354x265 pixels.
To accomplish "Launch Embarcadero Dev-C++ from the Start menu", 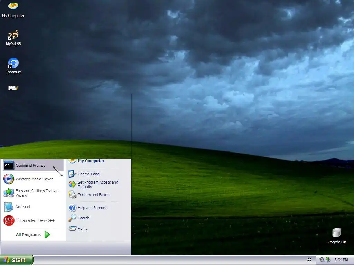I will (33, 220).
